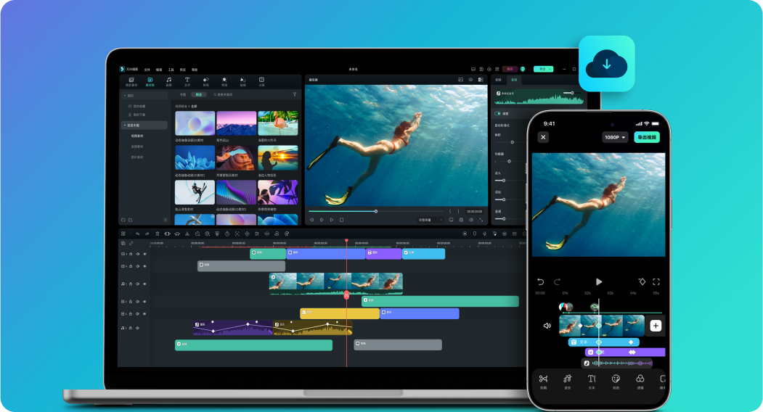Mute the phone timeline with the speaker icon

tap(547, 326)
